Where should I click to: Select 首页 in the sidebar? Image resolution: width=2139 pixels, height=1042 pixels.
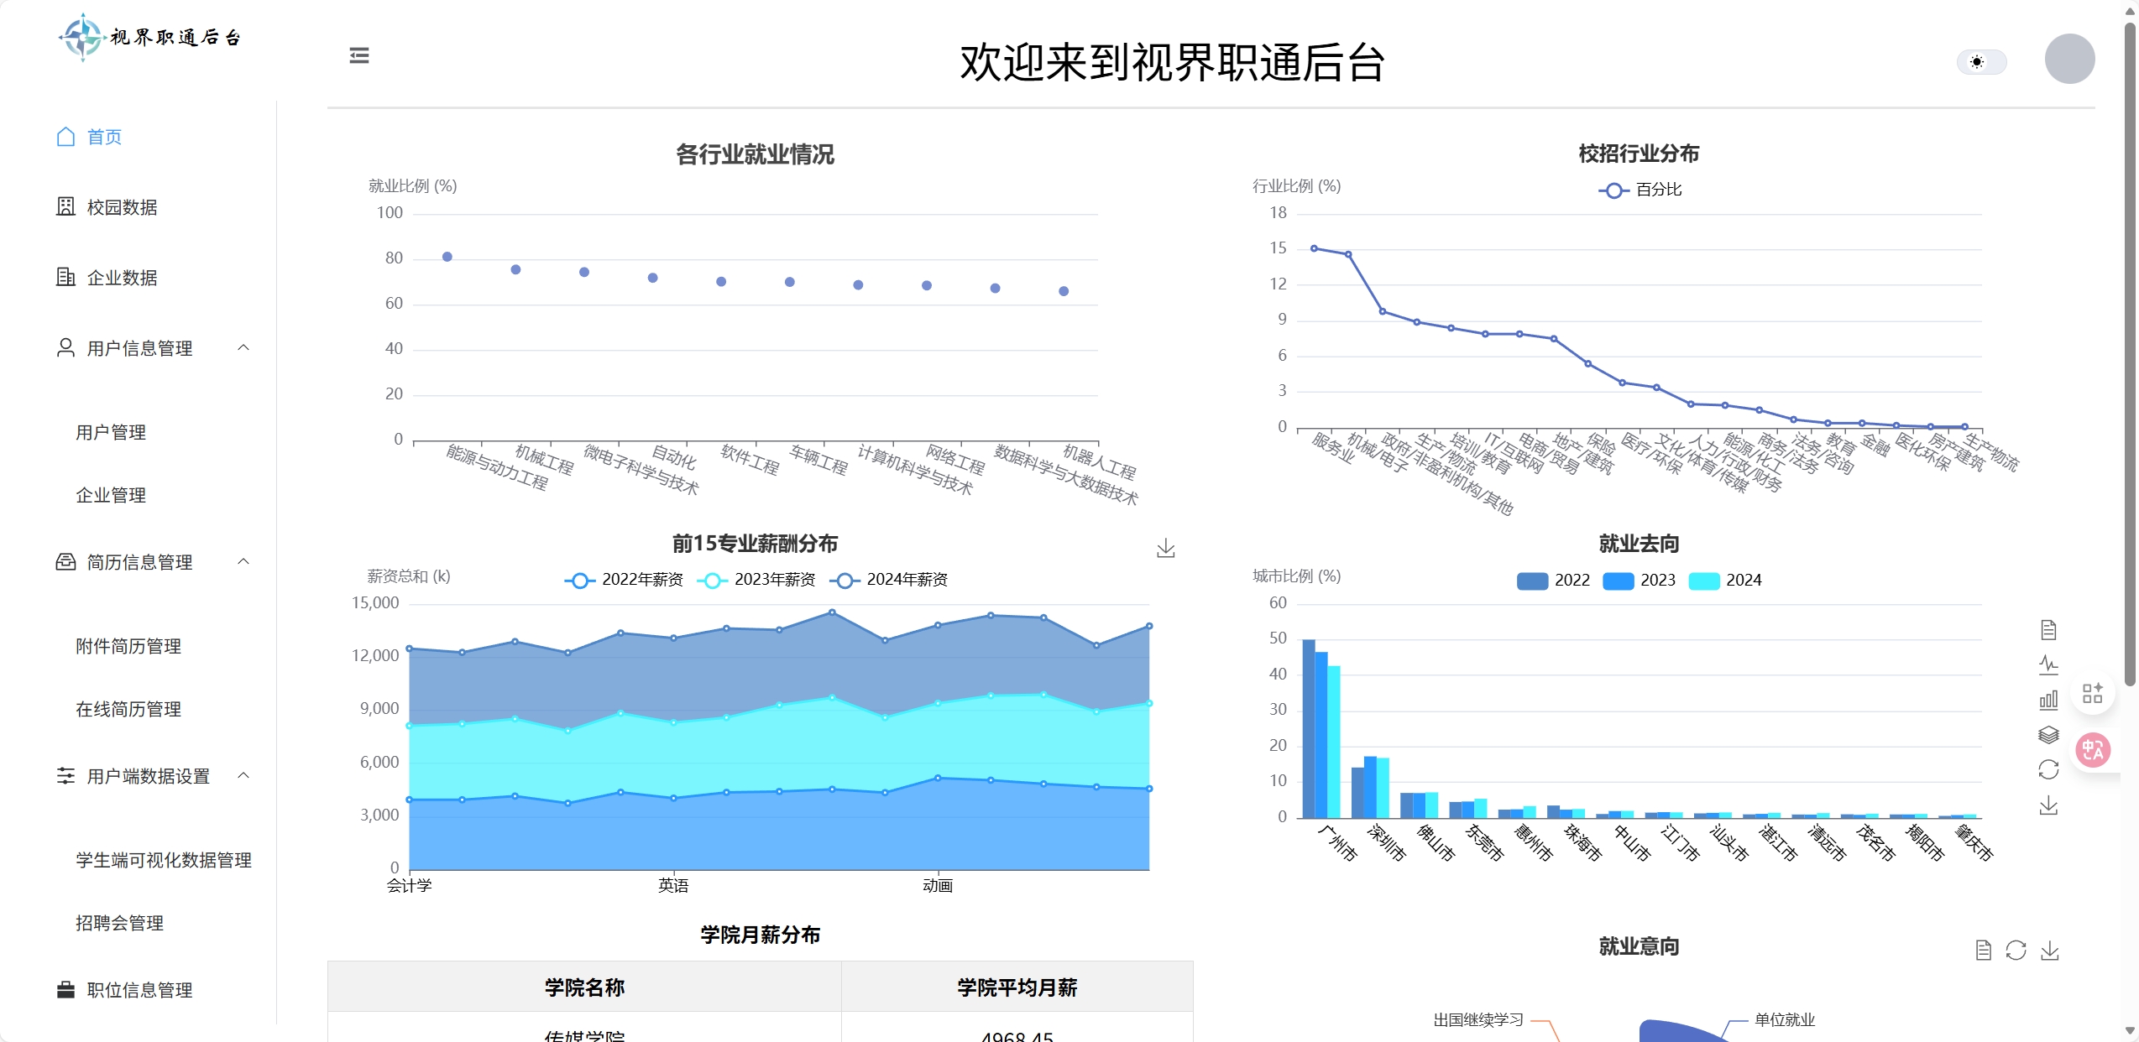(104, 137)
